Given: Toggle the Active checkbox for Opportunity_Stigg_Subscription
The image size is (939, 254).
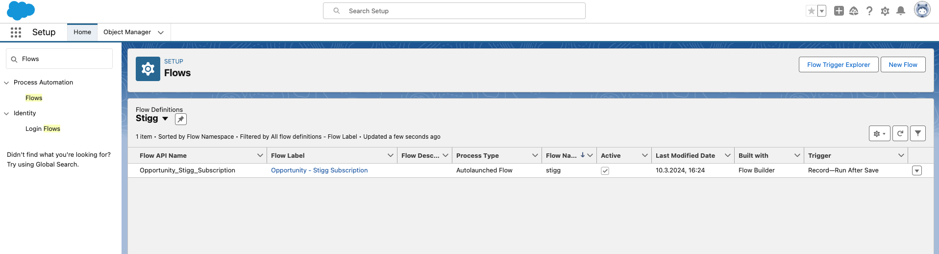Looking at the screenshot, I should point(605,170).
